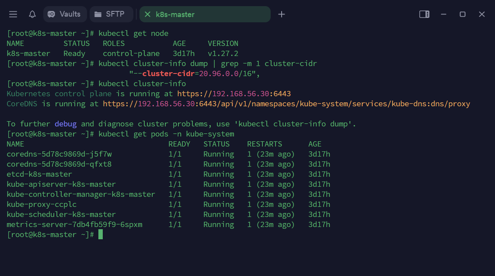Select the k8s-master tab label
Image resolution: width=495 pixels, height=276 pixels.
(x=175, y=14)
